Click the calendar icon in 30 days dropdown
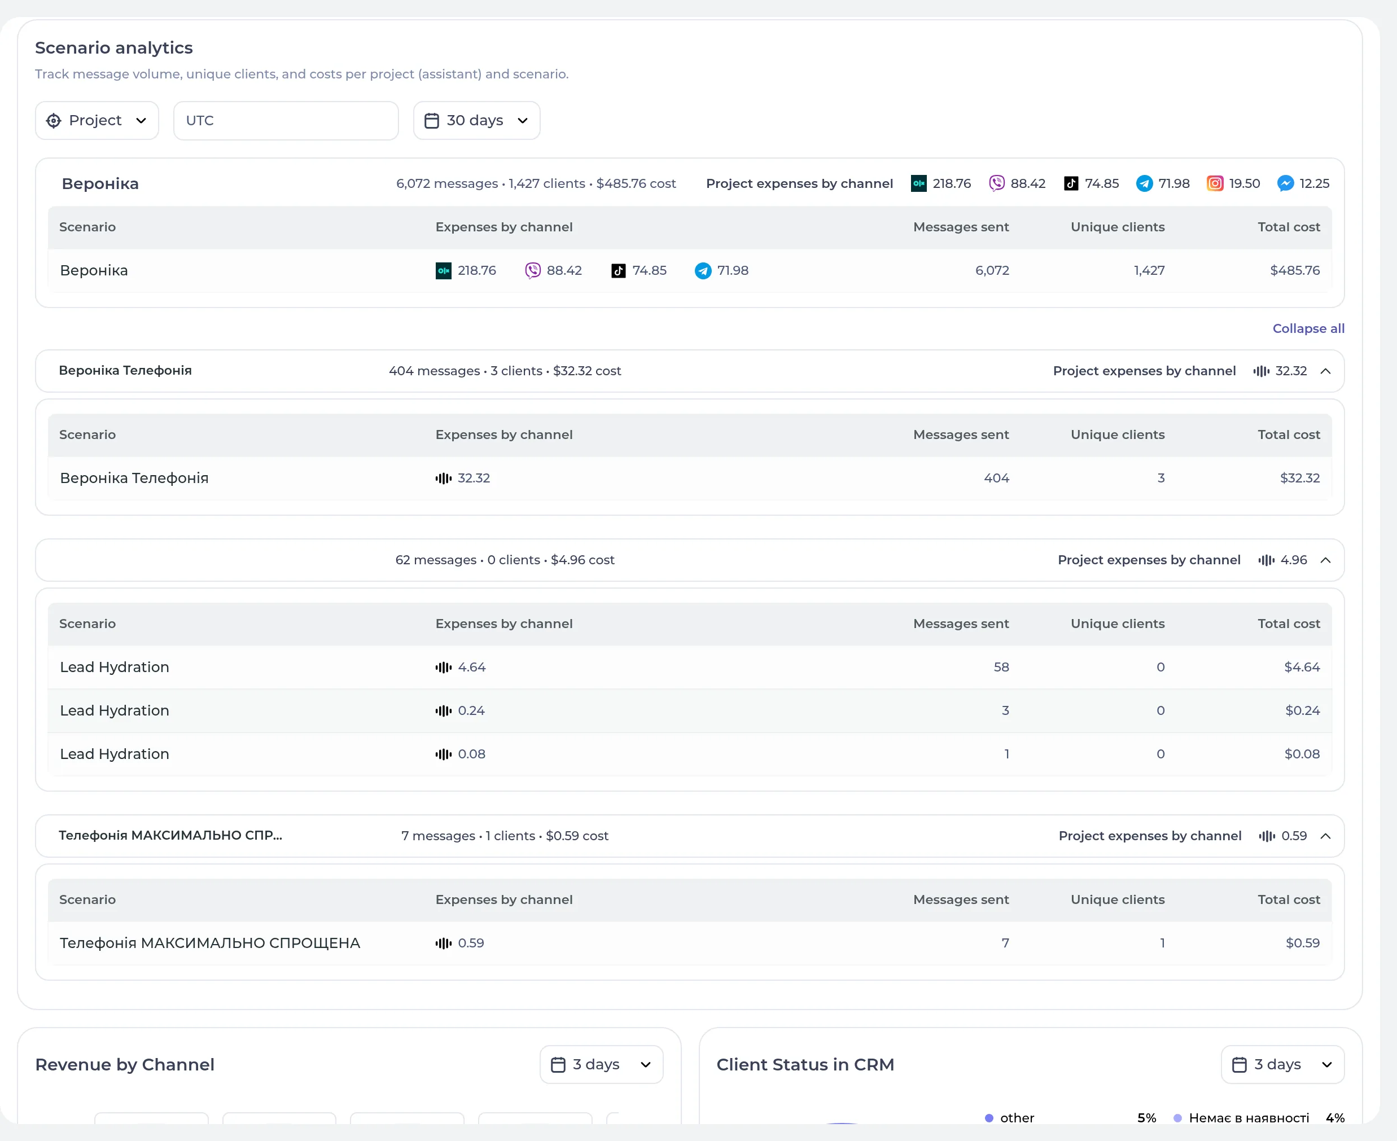The height and width of the screenshot is (1141, 1397). 432,121
